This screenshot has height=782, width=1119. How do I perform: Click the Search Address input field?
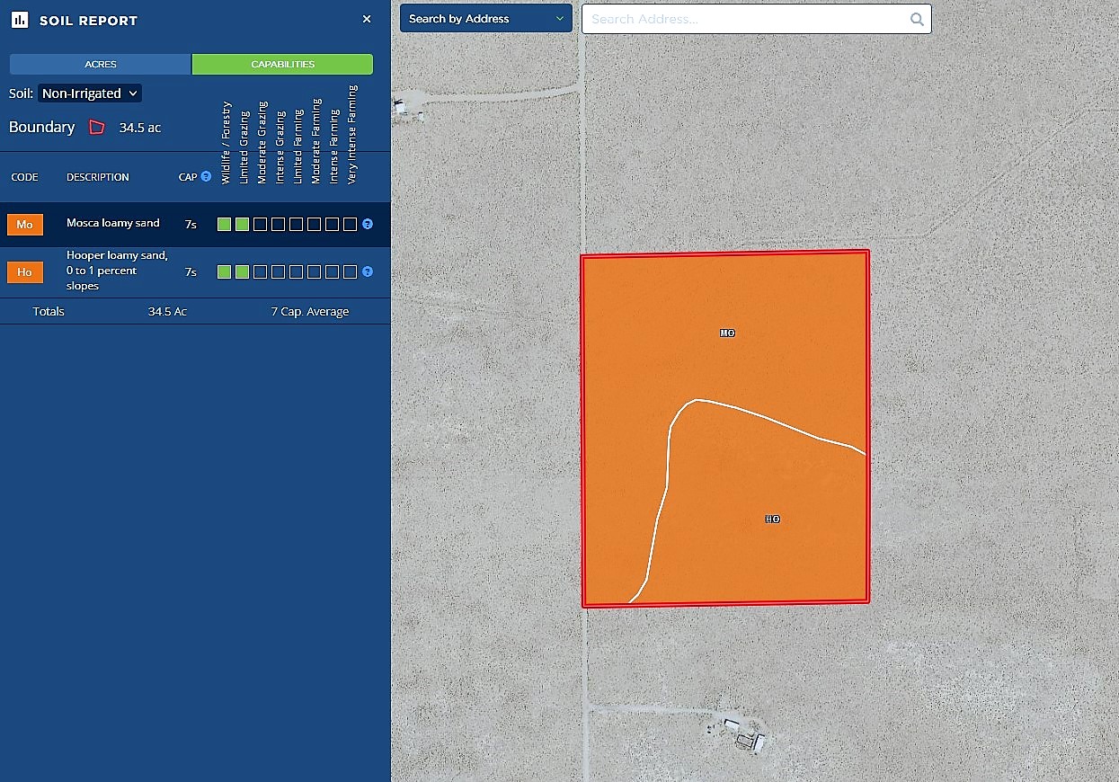point(746,19)
